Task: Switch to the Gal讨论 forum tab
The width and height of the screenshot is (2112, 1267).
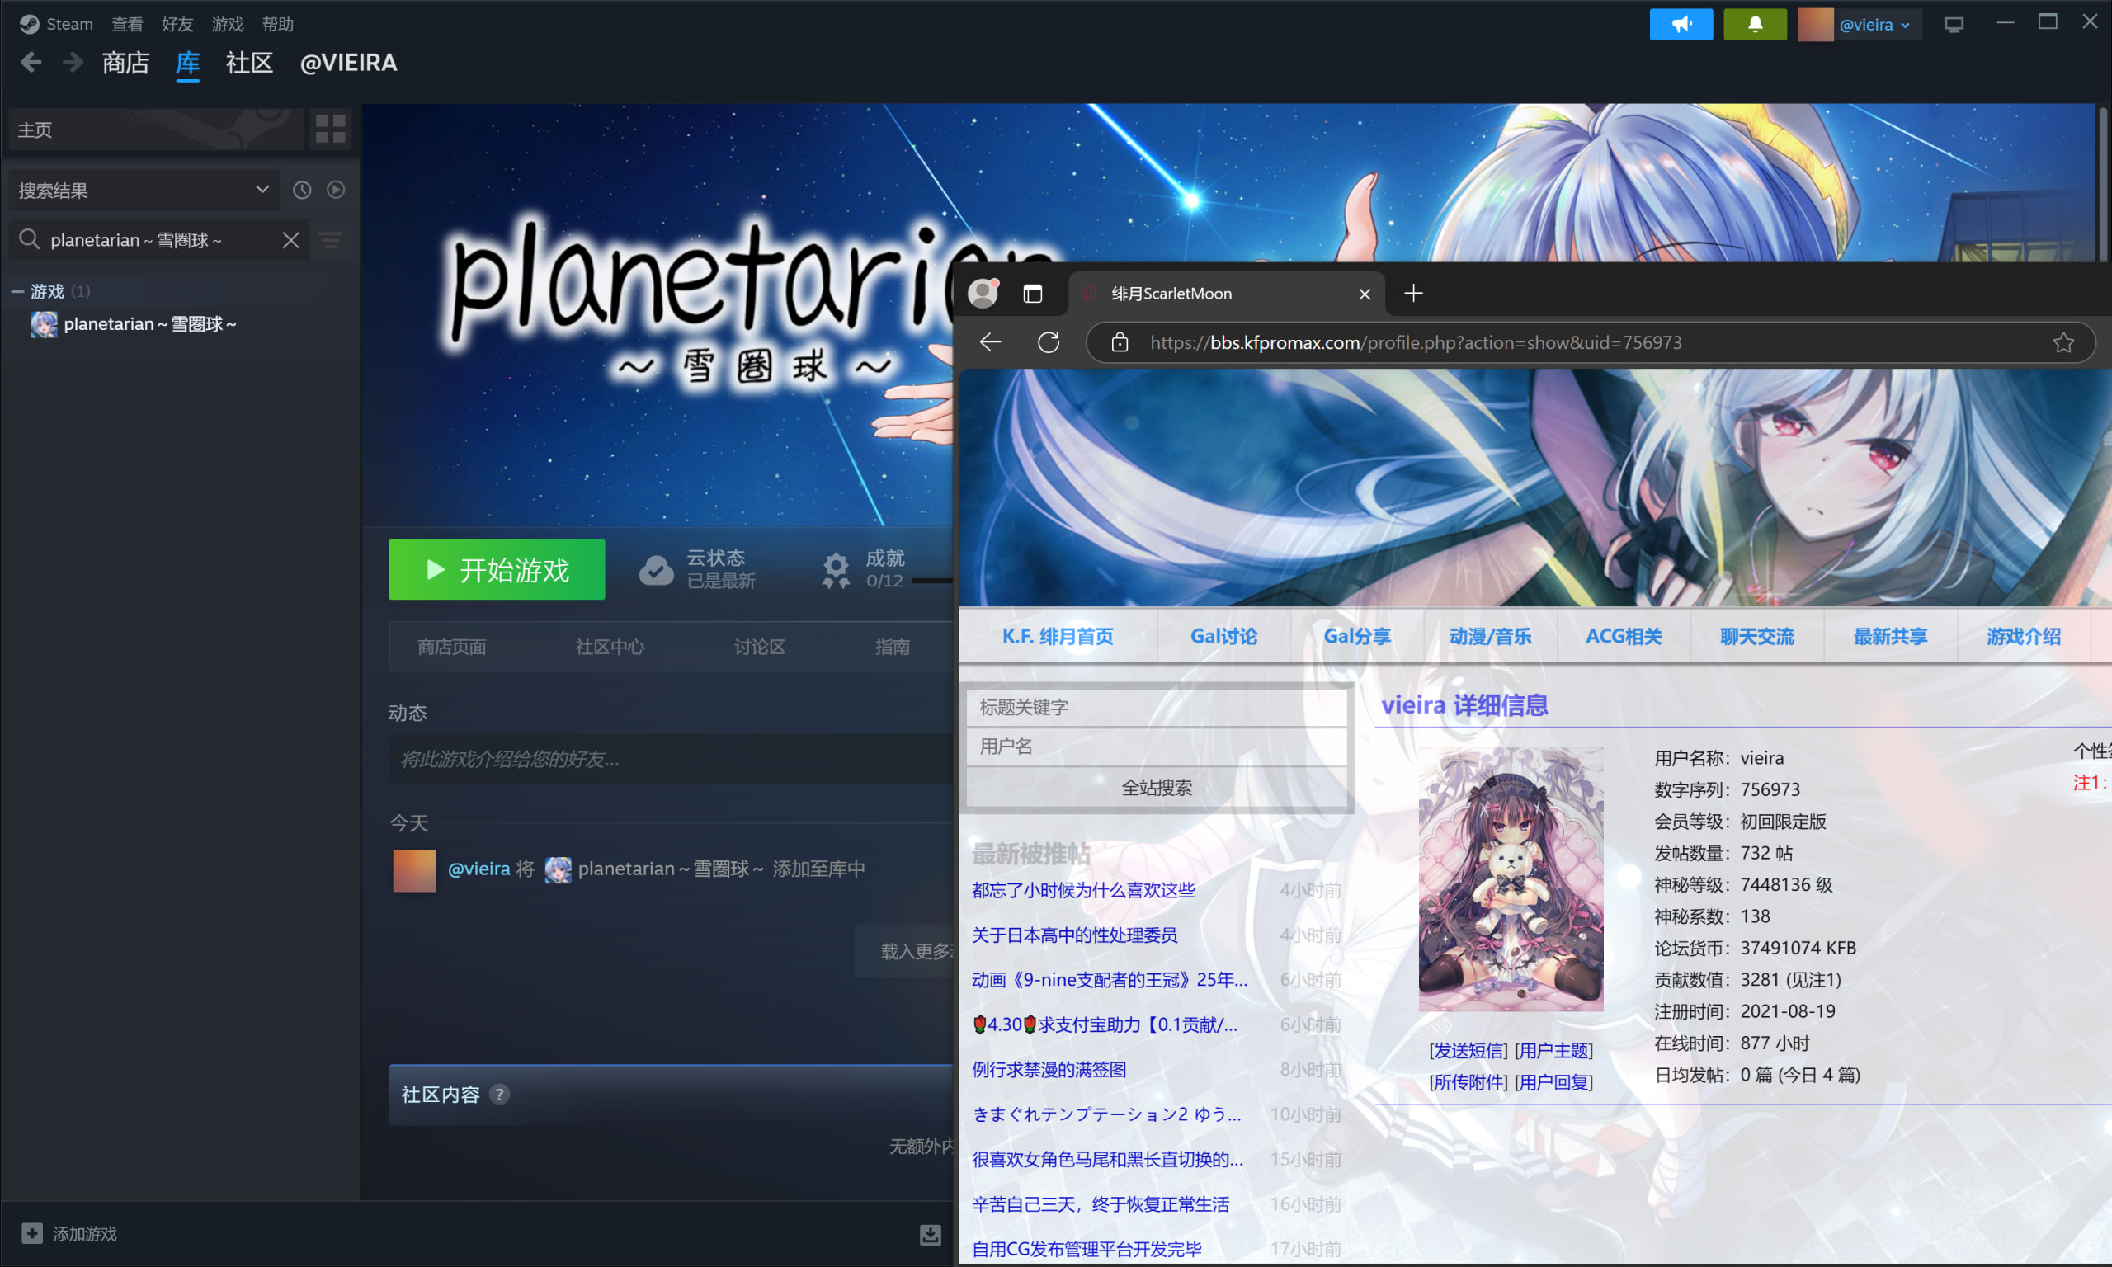Action: click(1223, 636)
